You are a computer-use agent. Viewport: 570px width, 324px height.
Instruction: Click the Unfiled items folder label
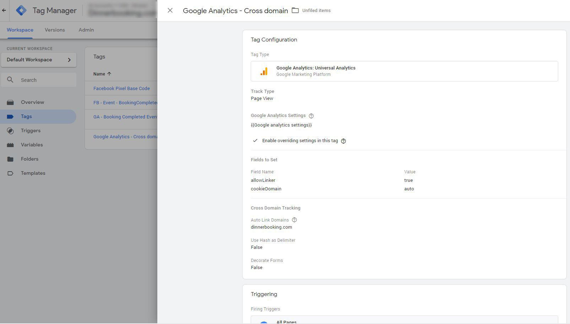pyautogui.click(x=316, y=11)
